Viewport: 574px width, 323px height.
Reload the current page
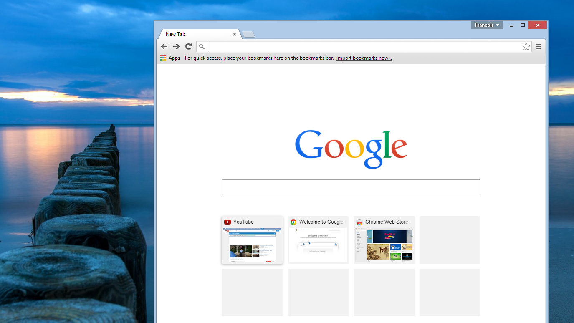click(x=189, y=47)
